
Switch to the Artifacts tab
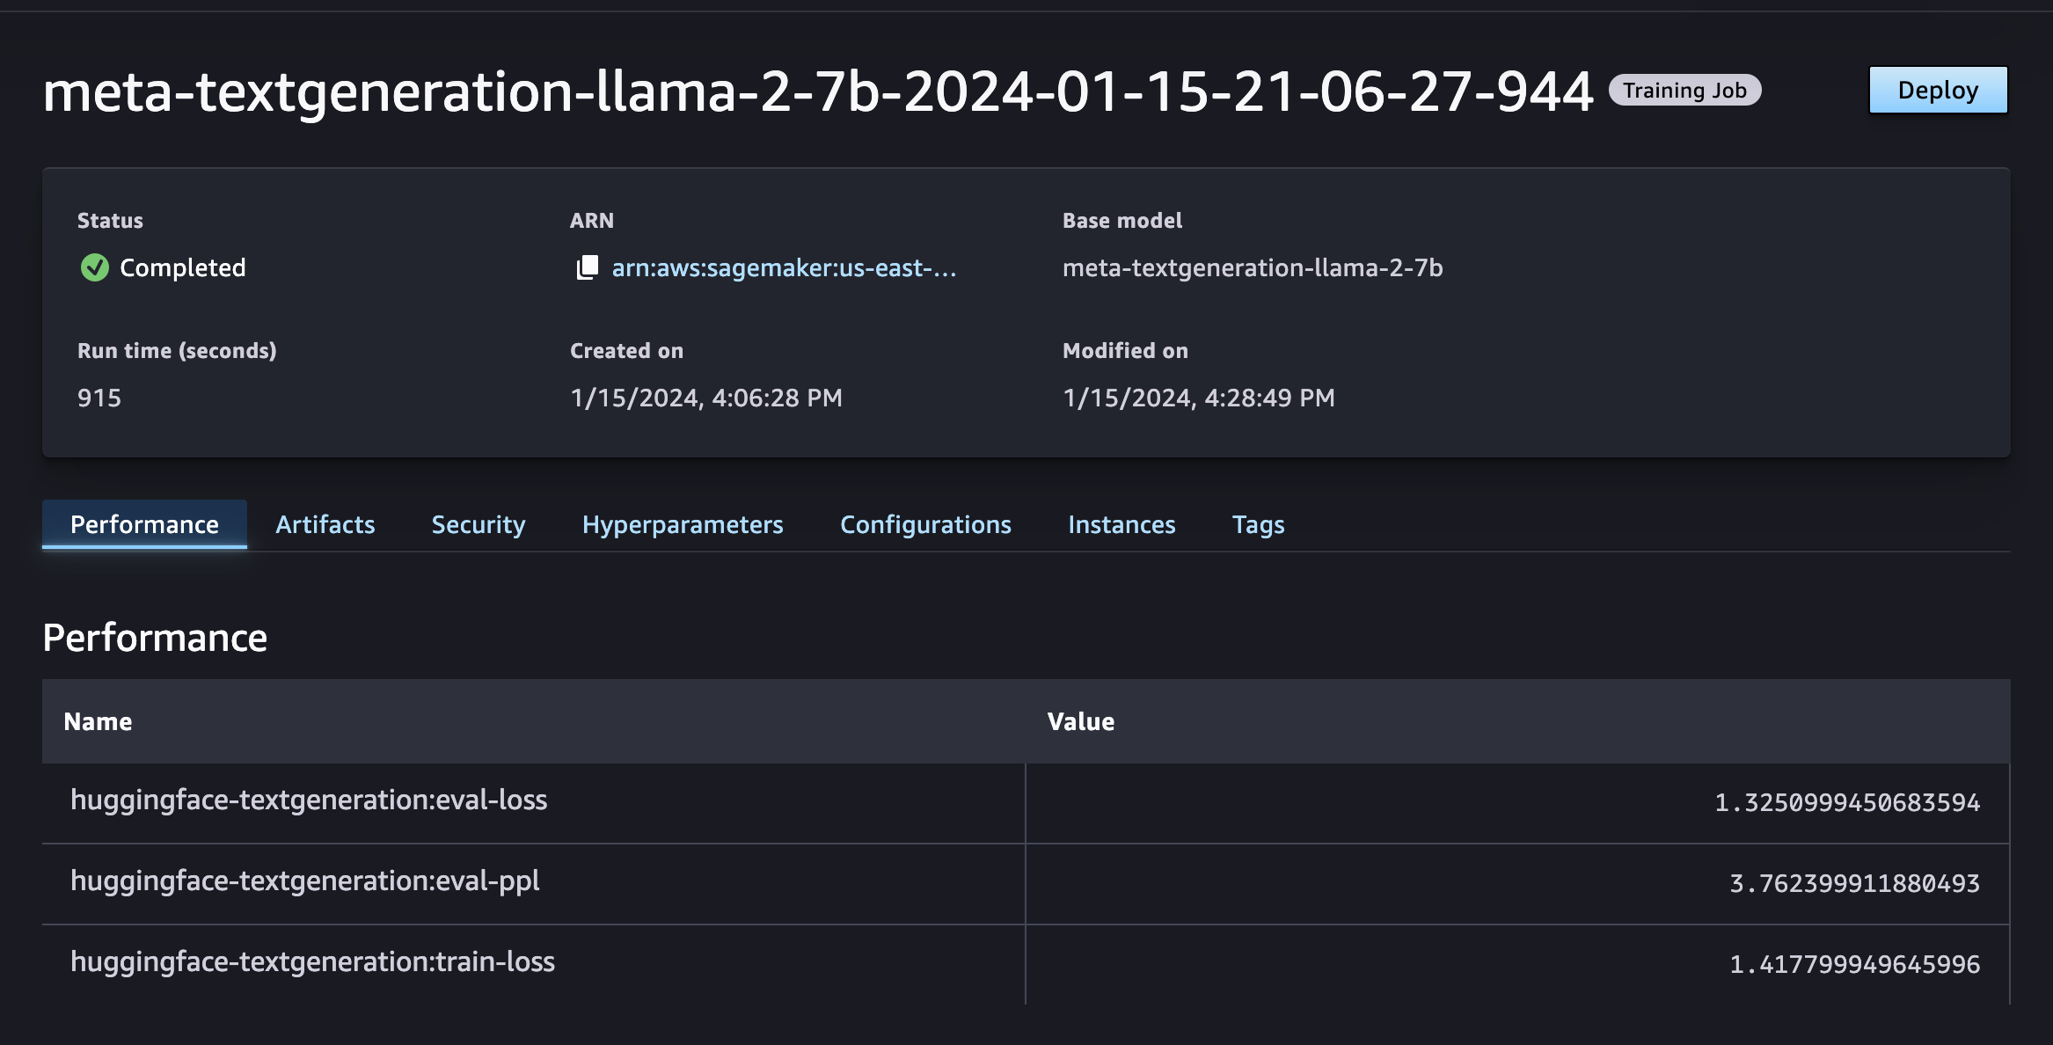click(325, 524)
